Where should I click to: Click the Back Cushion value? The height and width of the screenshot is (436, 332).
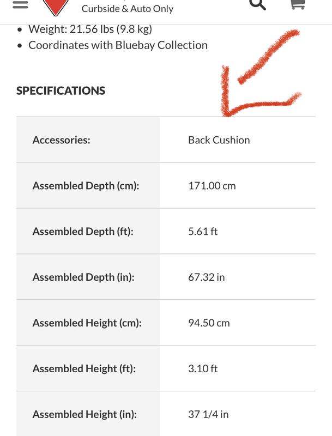[x=219, y=140]
